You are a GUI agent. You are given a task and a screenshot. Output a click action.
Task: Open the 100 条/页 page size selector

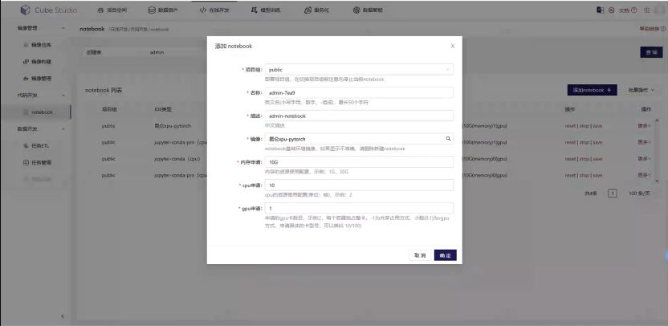point(639,194)
